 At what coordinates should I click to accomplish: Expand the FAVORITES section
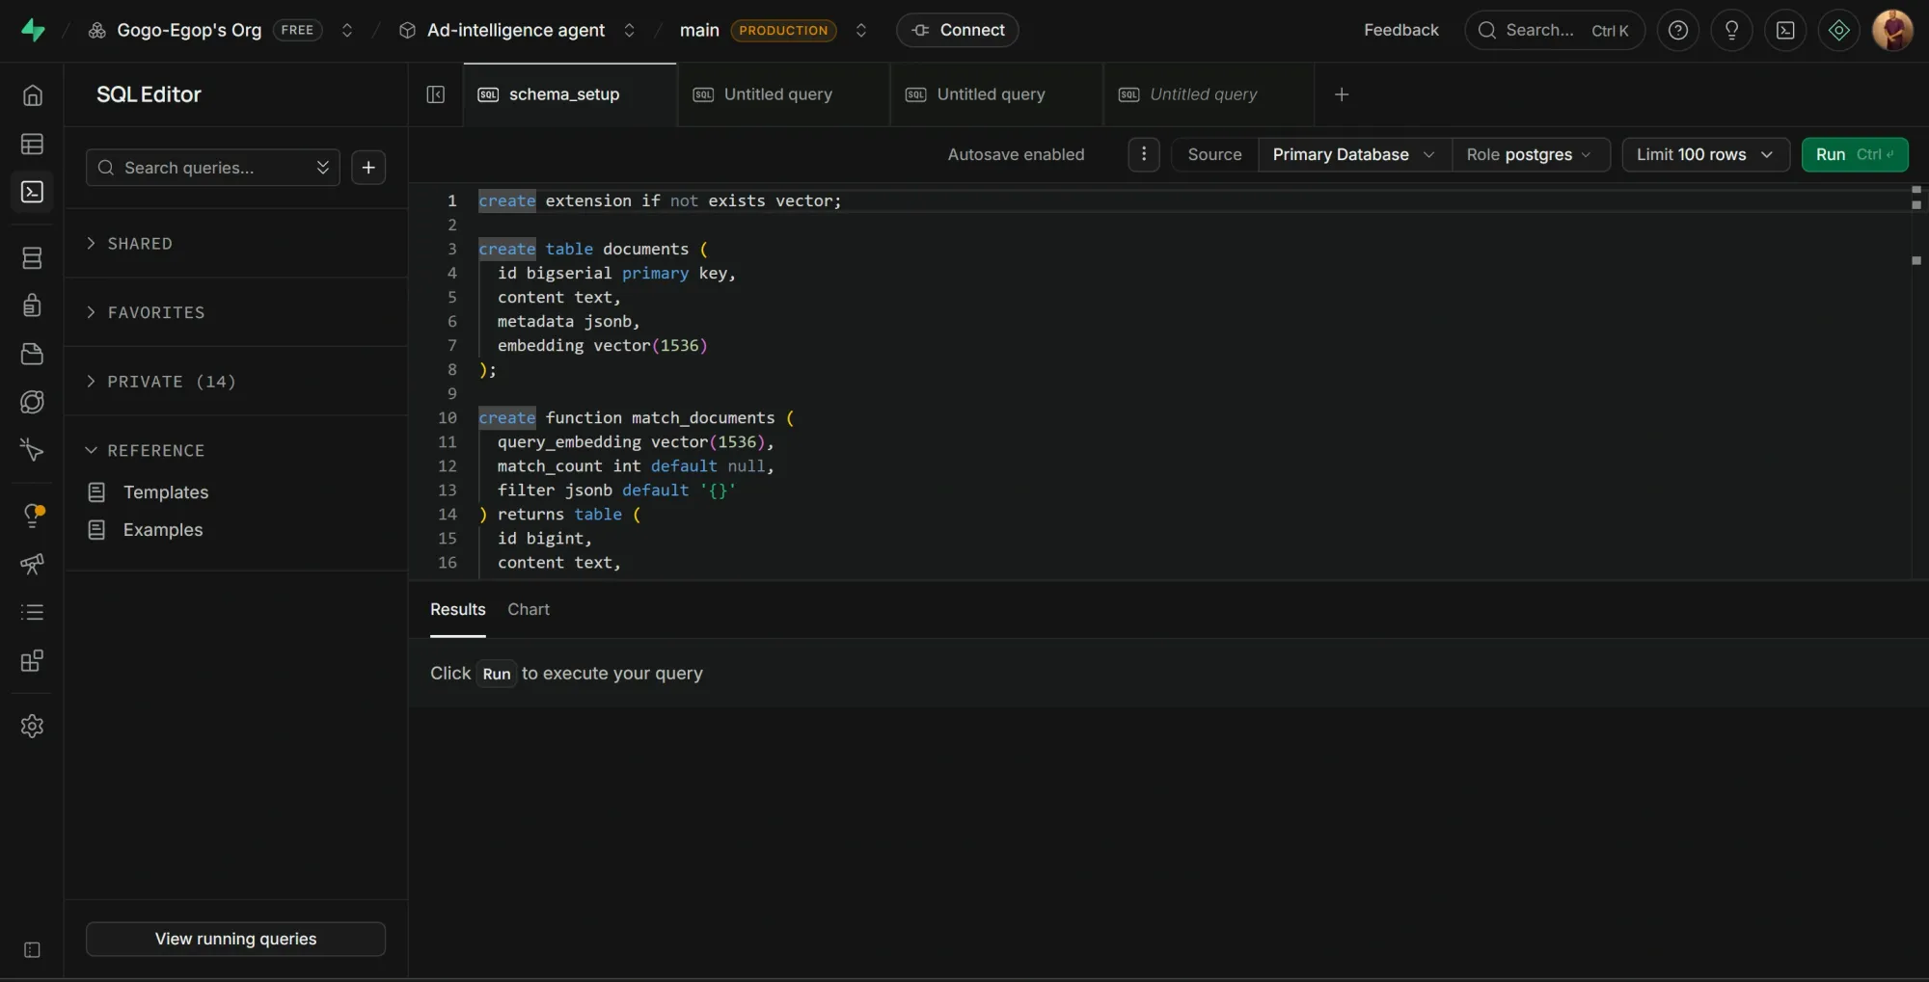click(145, 312)
